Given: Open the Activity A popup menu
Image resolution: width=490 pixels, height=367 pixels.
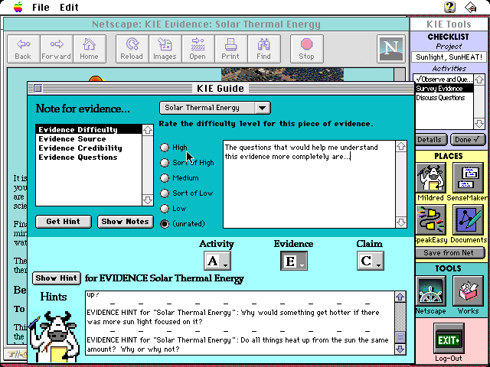Looking at the screenshot, I should [x=217, y=261].
